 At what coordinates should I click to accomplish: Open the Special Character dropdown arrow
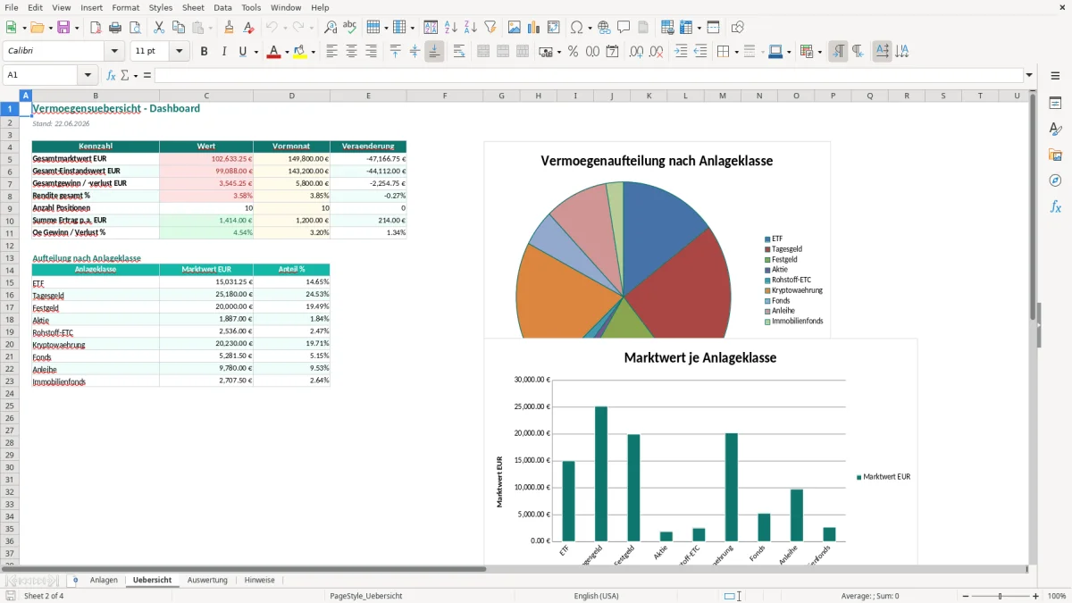[590, 27]
